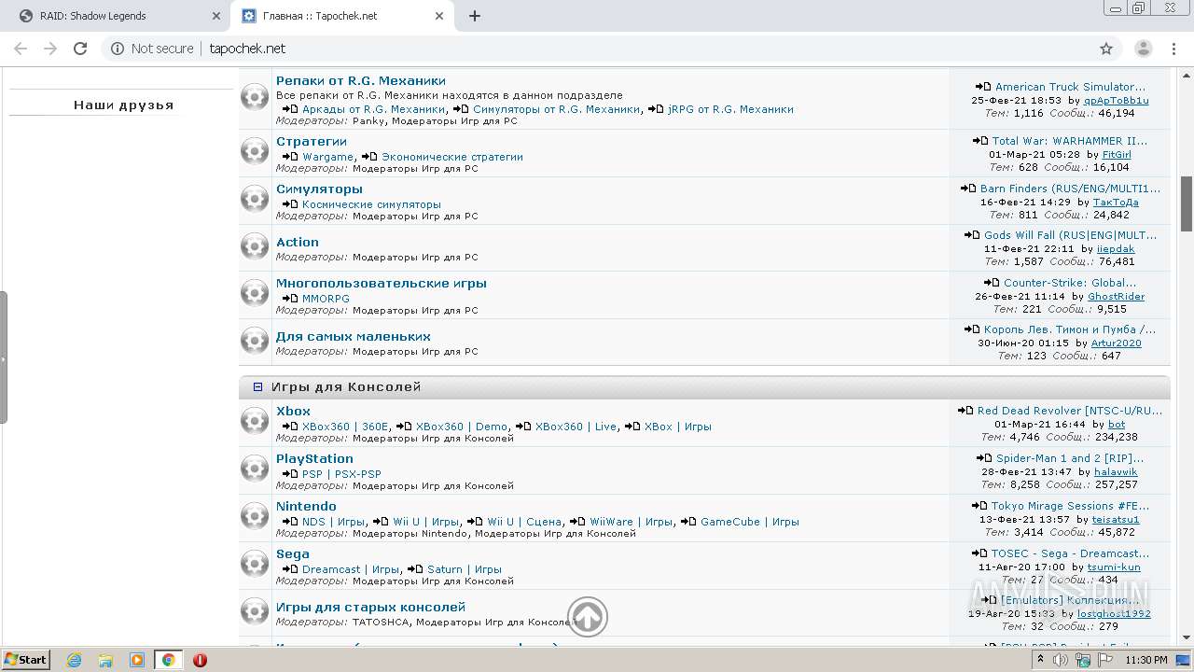
Task: Click latest-post arrow icon before American Truck Simulator
Action: pyautogui.click(x=983, y=87)
